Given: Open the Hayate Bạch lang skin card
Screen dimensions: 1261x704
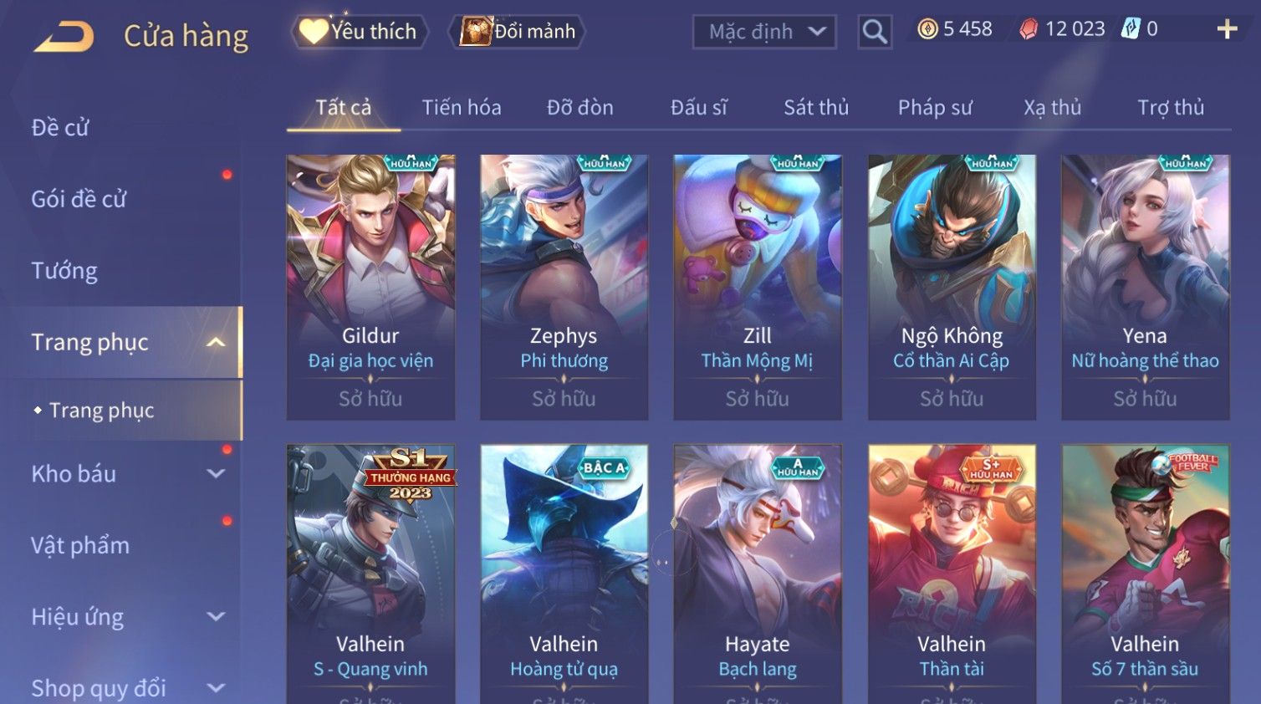Looking at the screenshot, I should click(758, 574).
